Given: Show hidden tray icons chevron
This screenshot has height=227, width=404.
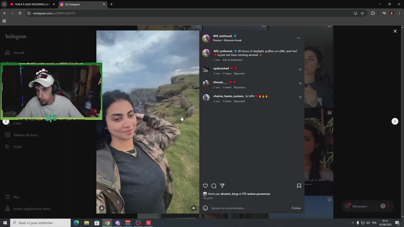Looking at the screenshot, I should (x=353, y=223).
